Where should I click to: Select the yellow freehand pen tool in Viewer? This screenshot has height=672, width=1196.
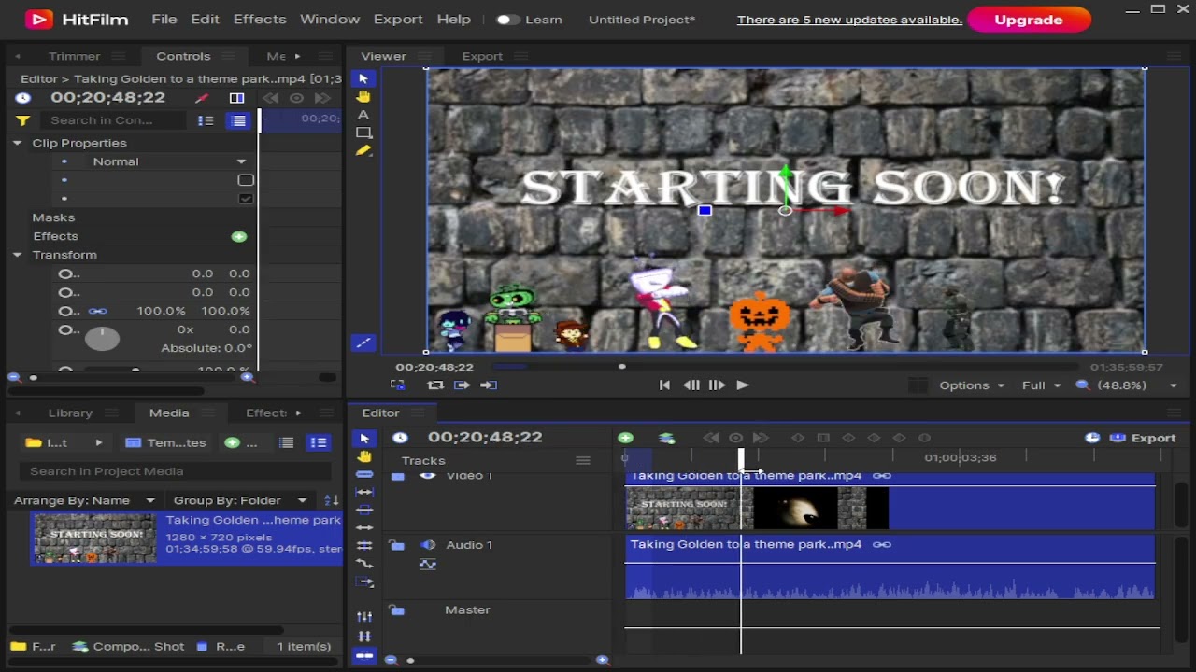[363, 150]
